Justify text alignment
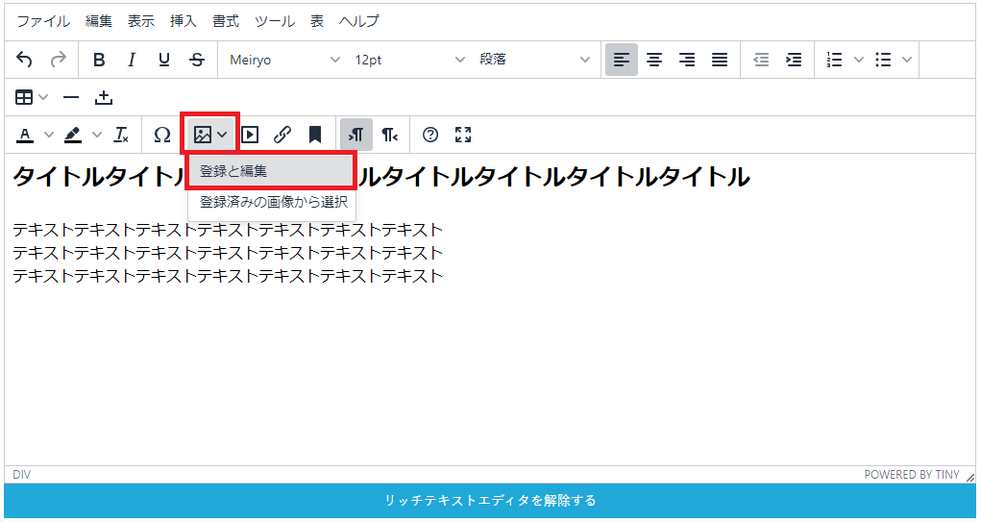 coord(720,61)
